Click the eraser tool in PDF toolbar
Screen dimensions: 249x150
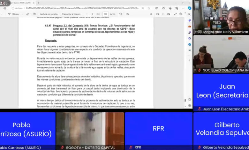27,14
